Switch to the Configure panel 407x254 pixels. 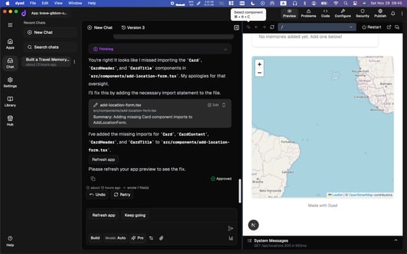tap(343, 14)
